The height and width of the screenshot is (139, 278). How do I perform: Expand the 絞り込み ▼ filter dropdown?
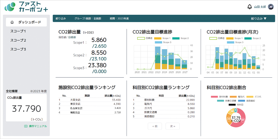pyautogui.click(x=259, y=19)
